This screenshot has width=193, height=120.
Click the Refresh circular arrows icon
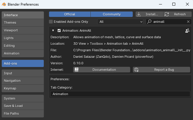pyautogui.click(x=167, y=14)
